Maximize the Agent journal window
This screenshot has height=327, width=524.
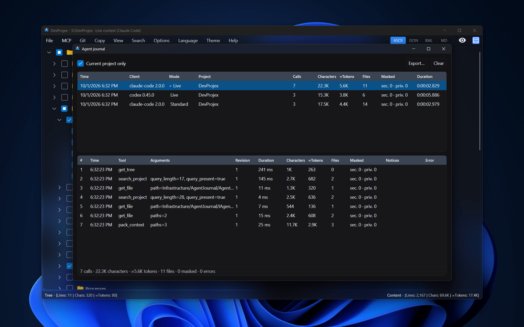[429, 49]
